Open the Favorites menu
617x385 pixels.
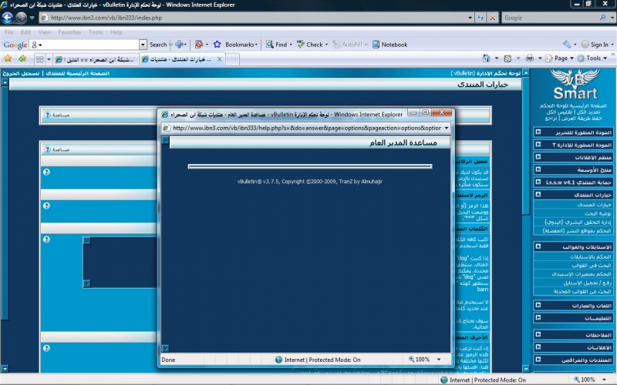tap(69, 32)
